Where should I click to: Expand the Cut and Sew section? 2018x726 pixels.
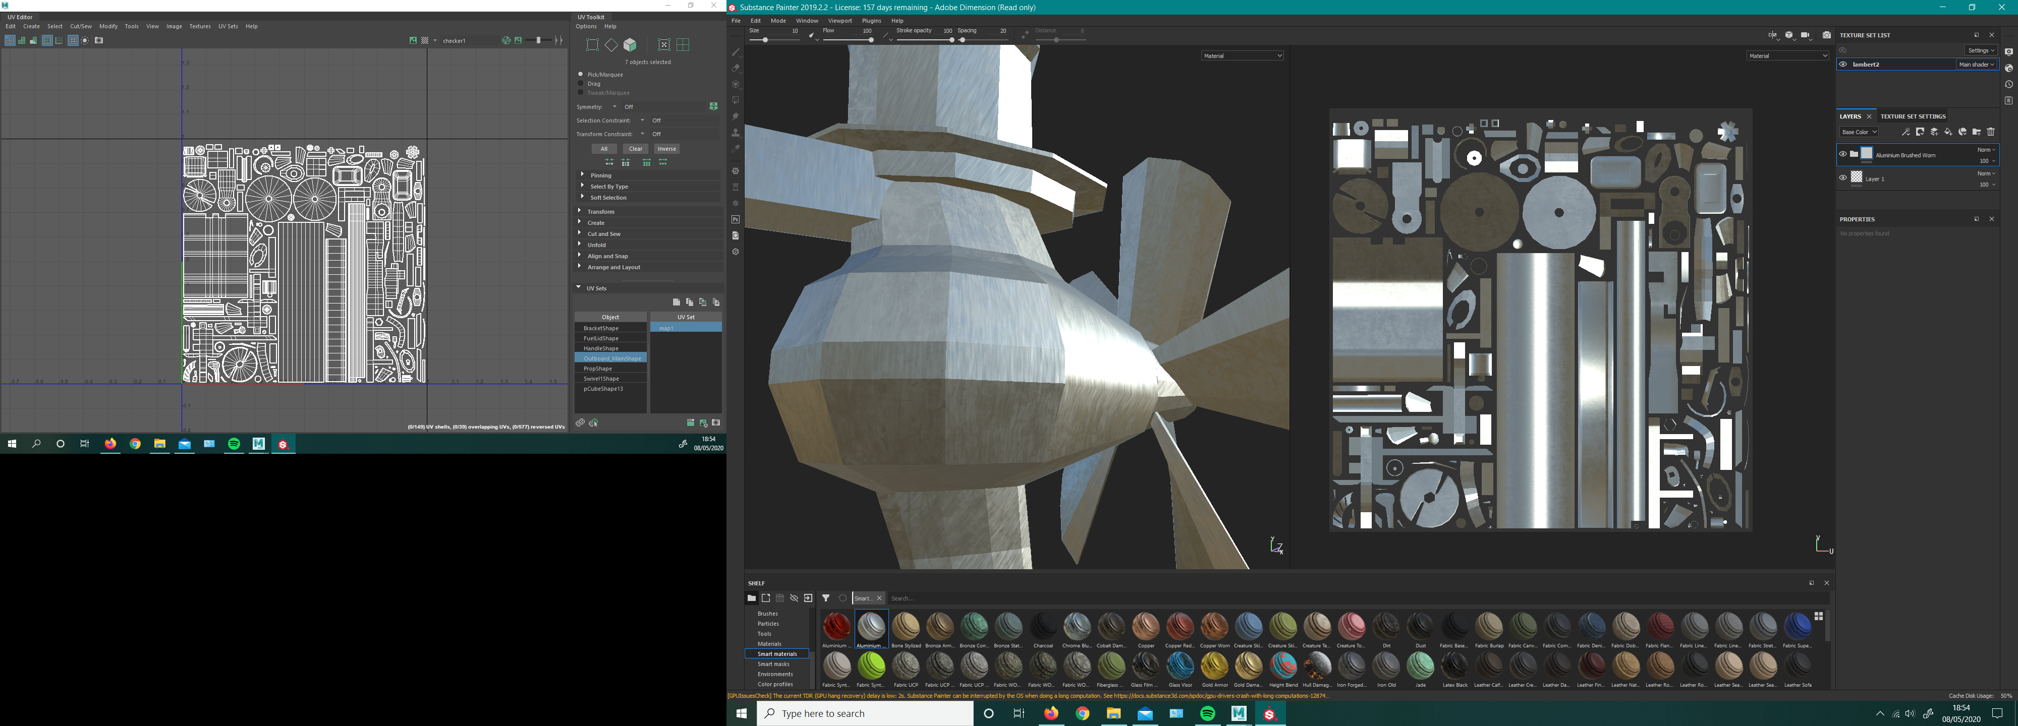coord(603,233)
